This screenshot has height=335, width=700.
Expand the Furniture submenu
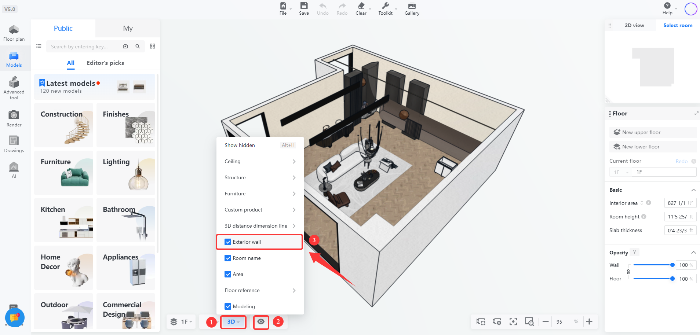[x=260, y=194]
